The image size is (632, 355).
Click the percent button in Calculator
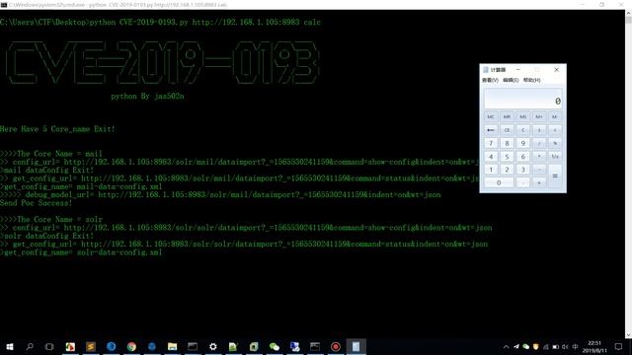tap(555, 143)
